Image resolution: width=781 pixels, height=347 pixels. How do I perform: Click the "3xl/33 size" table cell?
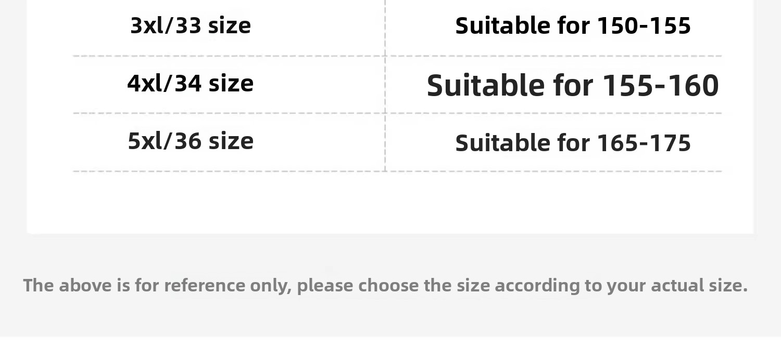click(191, 25)
